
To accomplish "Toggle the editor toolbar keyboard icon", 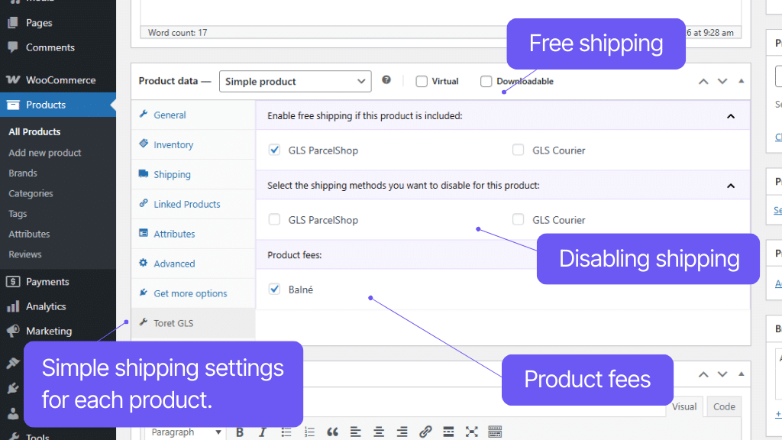I will point(495,432).
